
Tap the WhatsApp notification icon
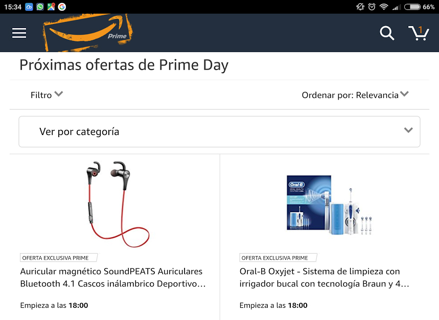tap(40, 7)
